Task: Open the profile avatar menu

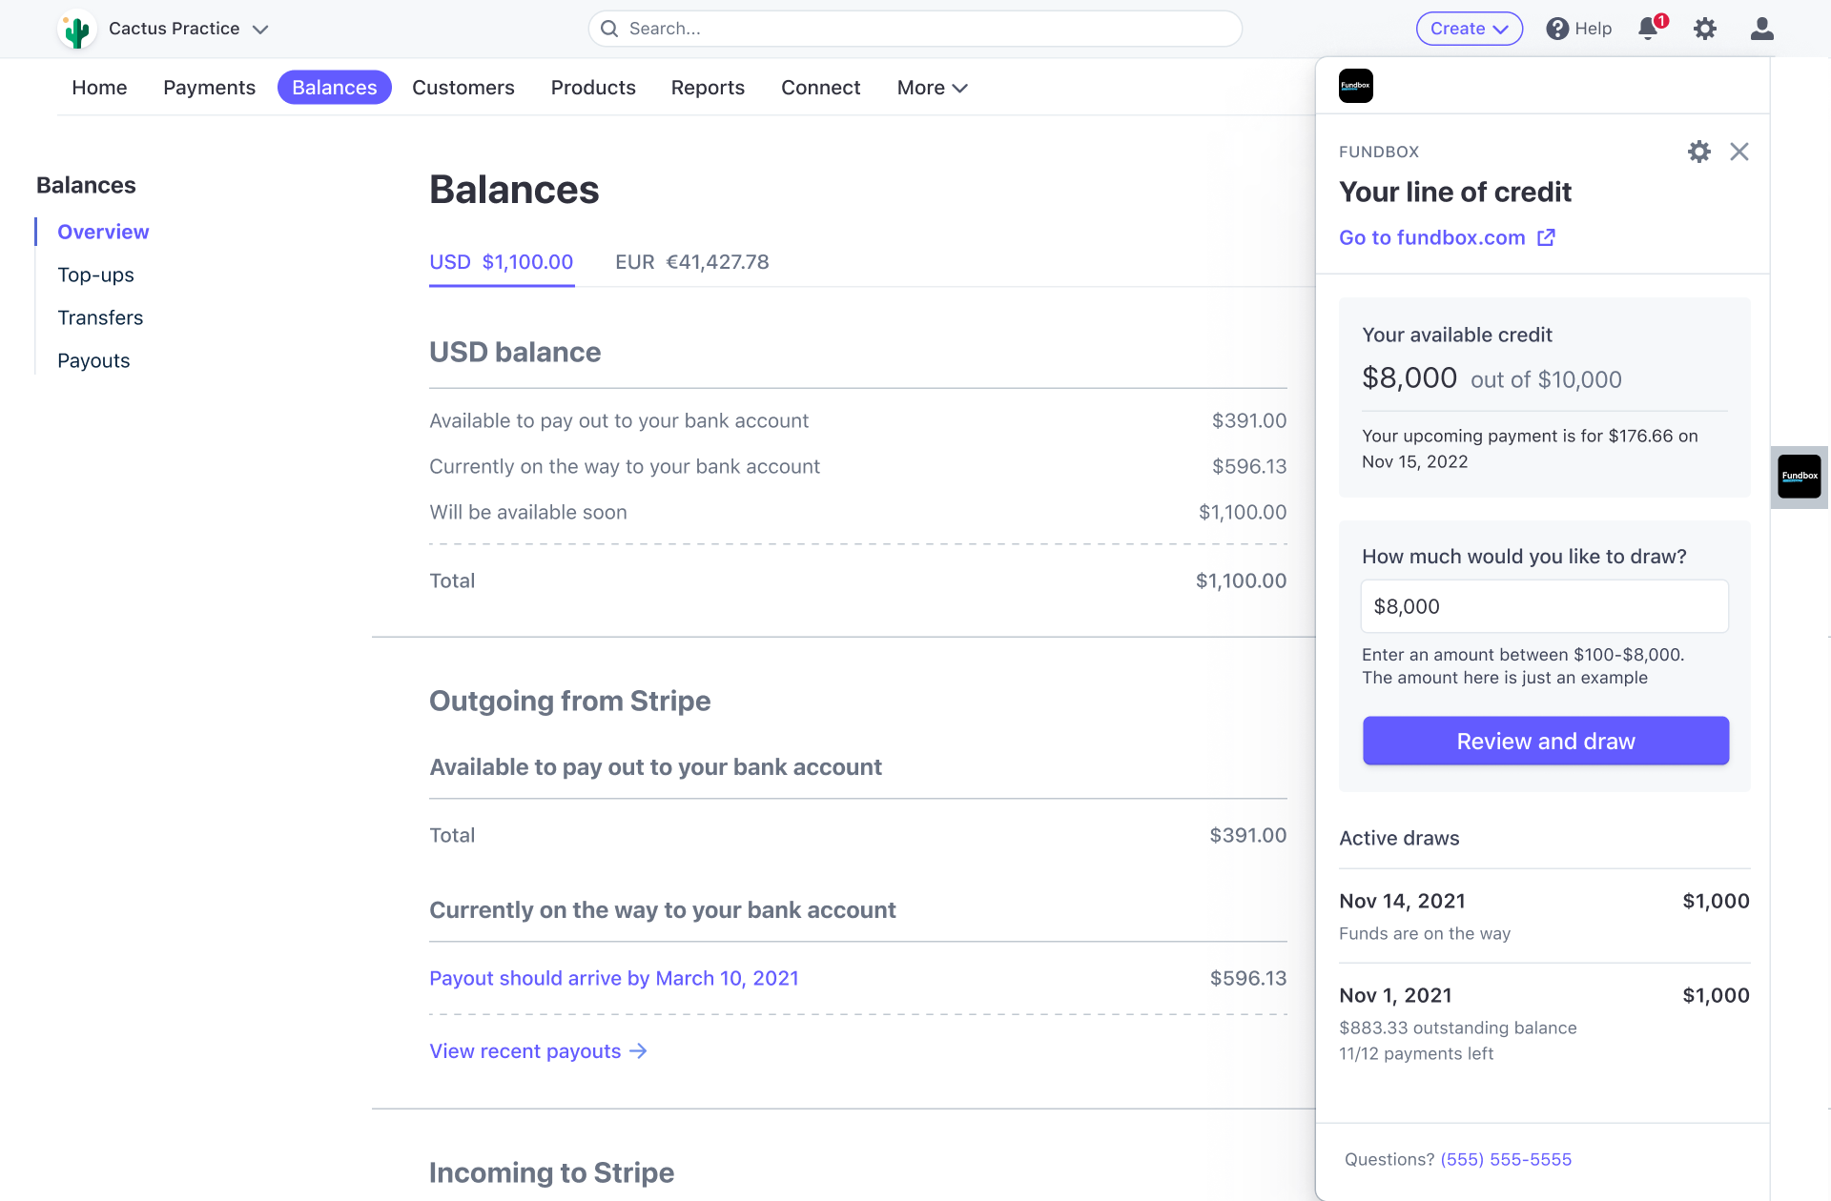Action: click(x=1762, y=29)
